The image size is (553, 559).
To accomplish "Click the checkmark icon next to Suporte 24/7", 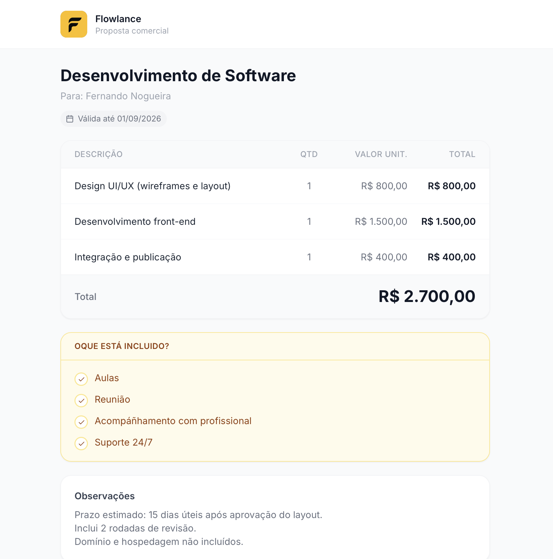I will pos(81,444).
